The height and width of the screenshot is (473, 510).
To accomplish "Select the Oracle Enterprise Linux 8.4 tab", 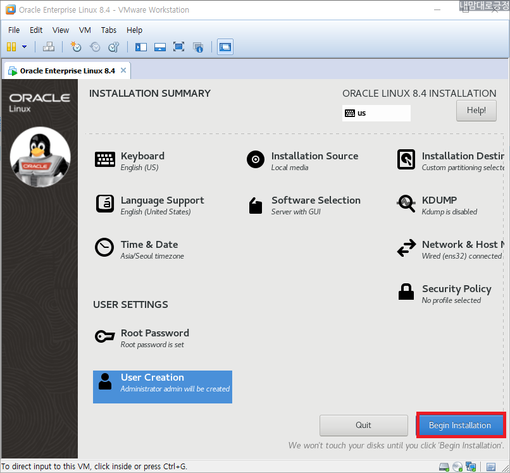I will click(x=67, y=71).
